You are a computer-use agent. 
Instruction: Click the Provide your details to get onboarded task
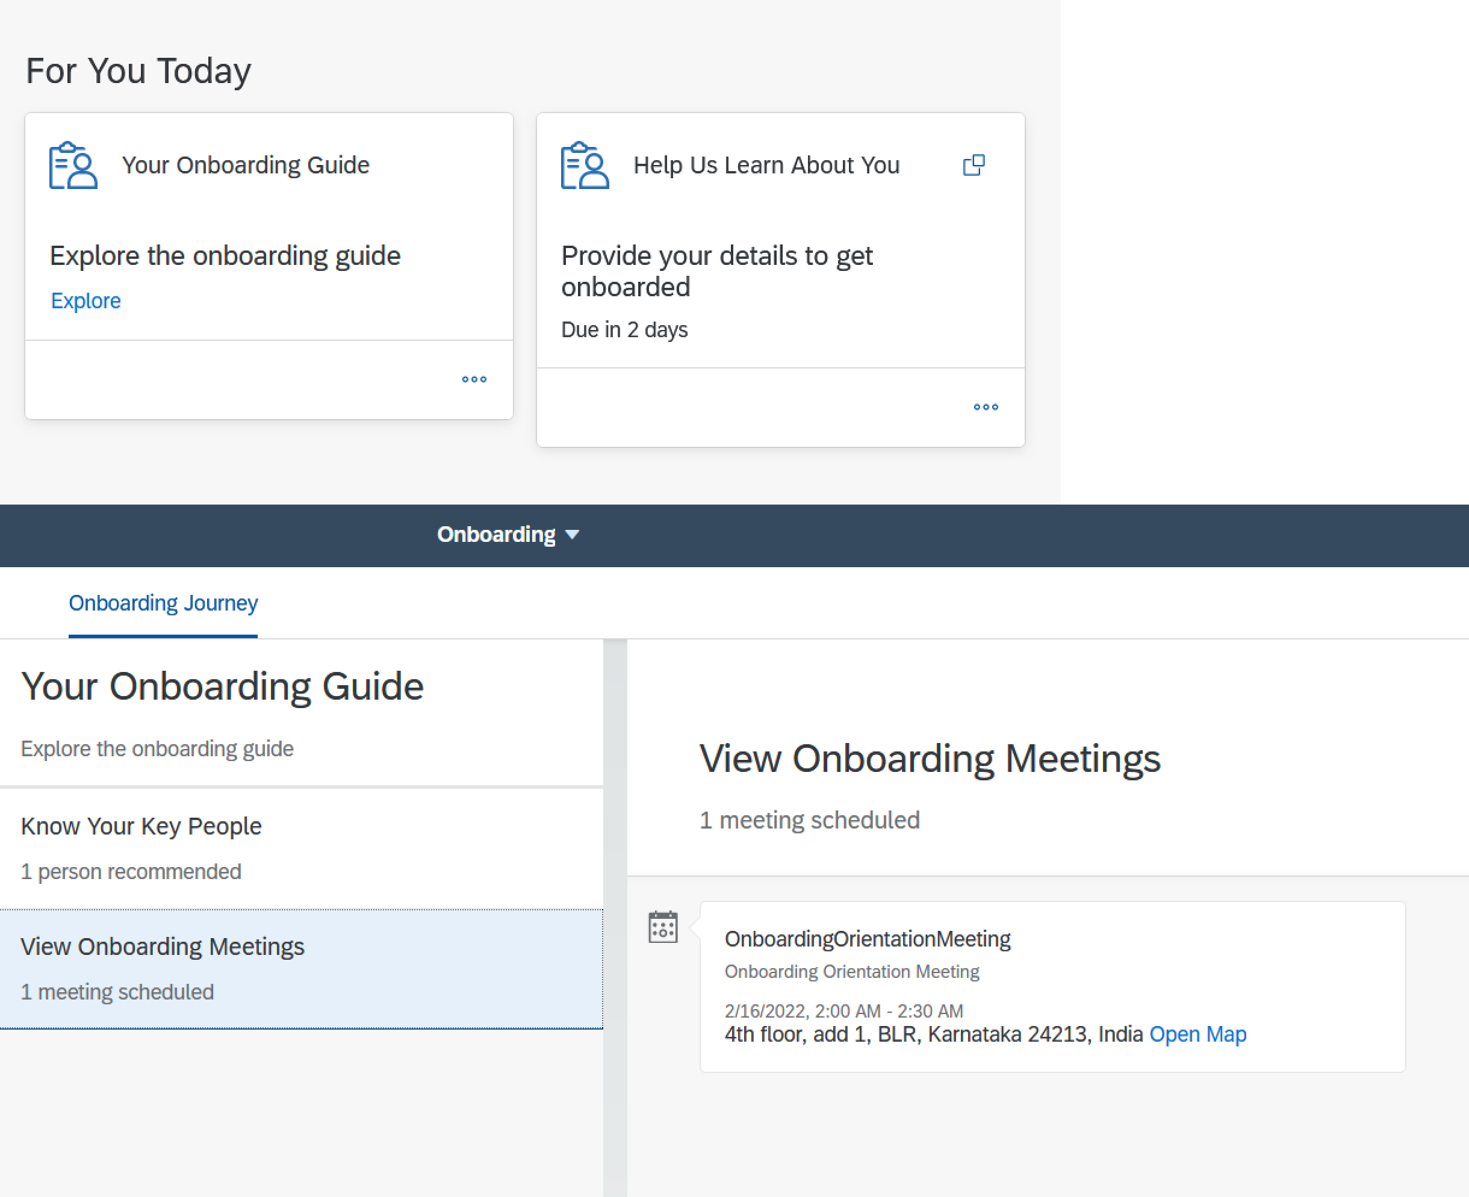coord(717,271)
